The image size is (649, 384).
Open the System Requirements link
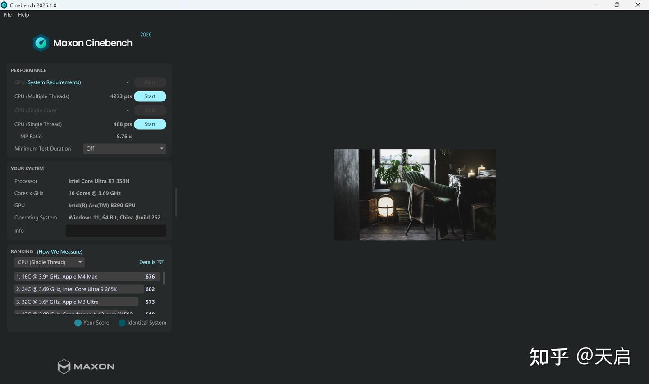pyautogui.click(x=54, y=82)
